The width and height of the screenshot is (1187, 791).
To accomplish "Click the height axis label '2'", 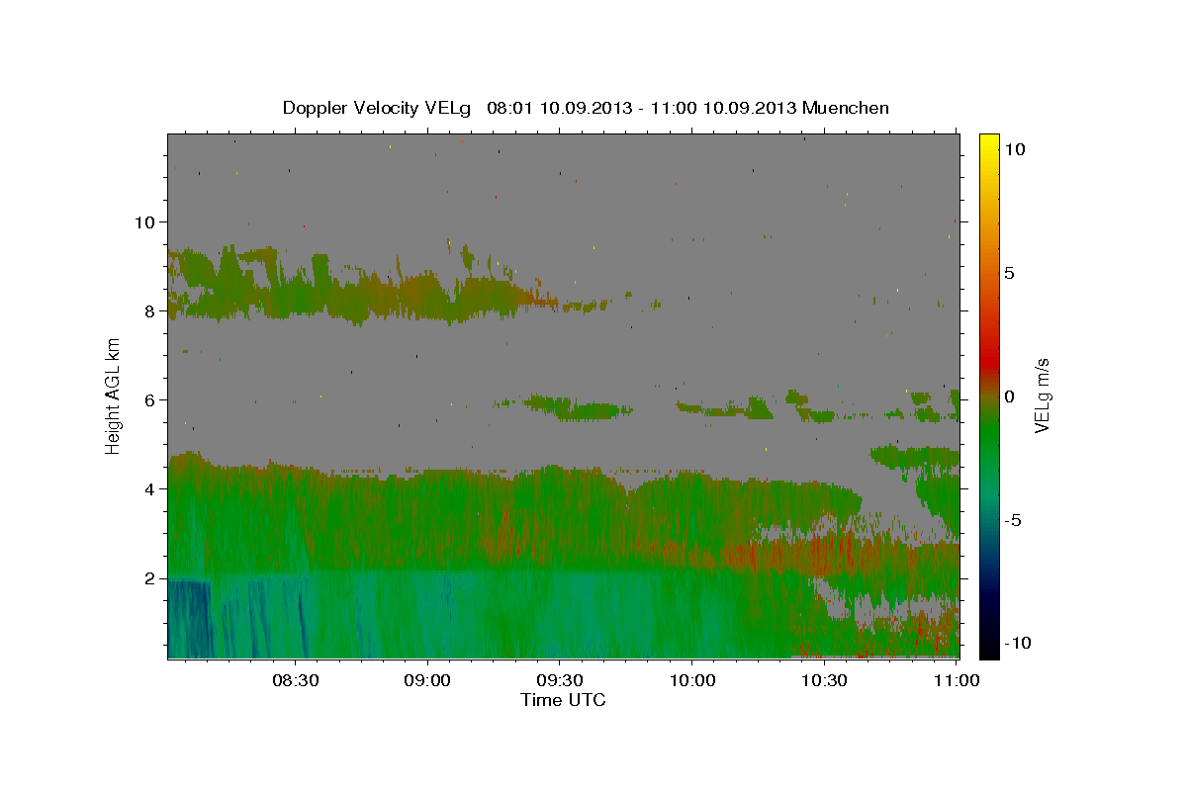I will point(151,578).
